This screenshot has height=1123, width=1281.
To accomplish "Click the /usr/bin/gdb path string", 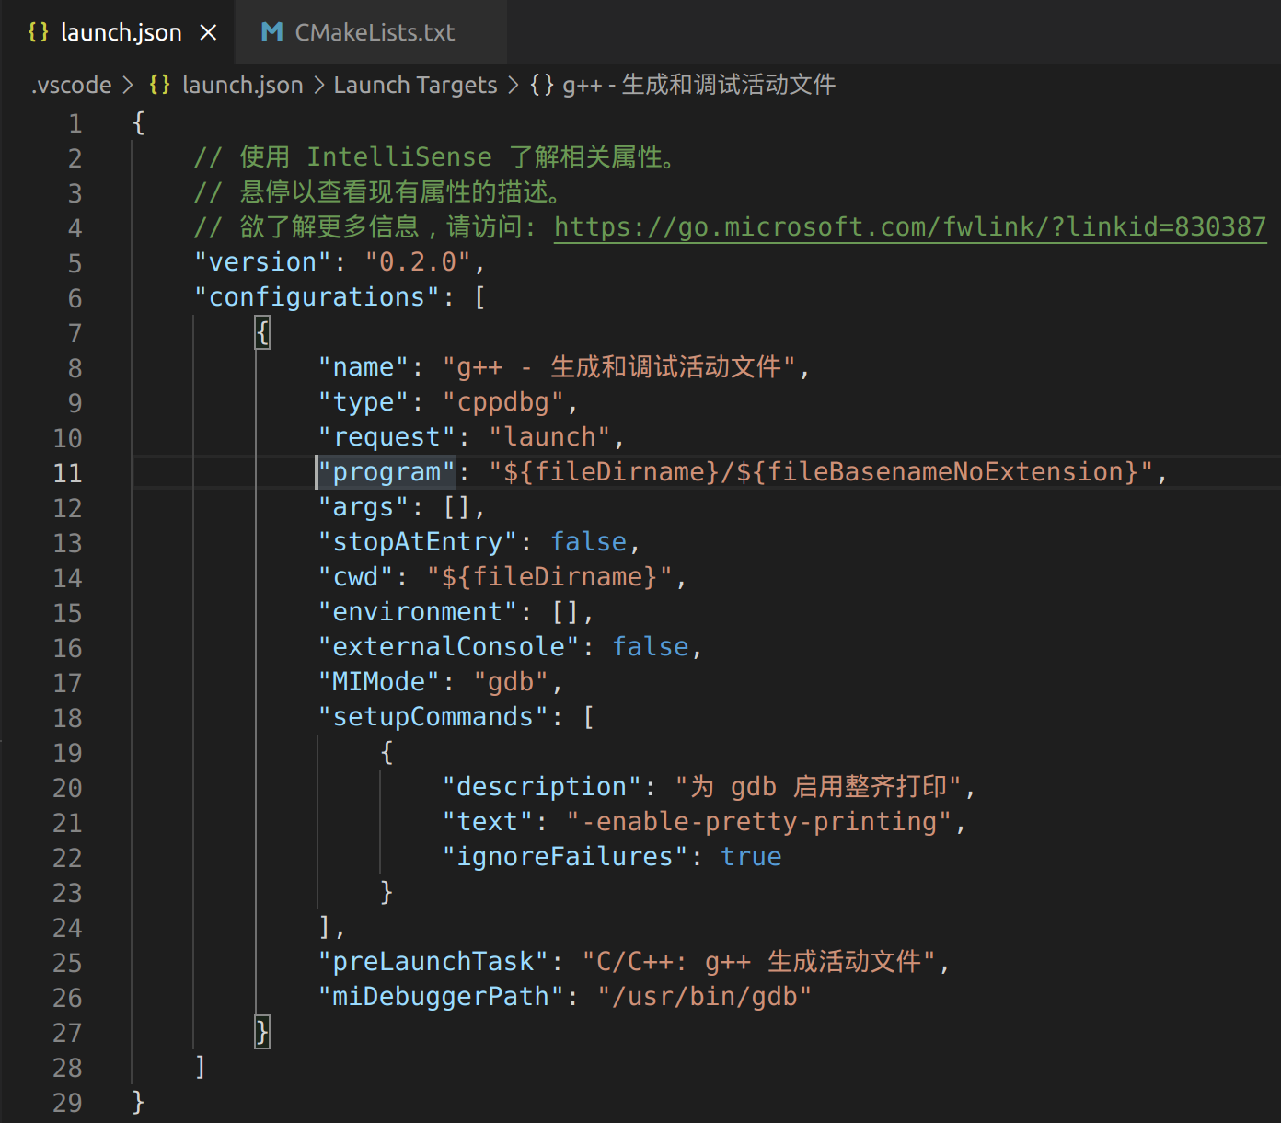I will click(x=704, y=996).
